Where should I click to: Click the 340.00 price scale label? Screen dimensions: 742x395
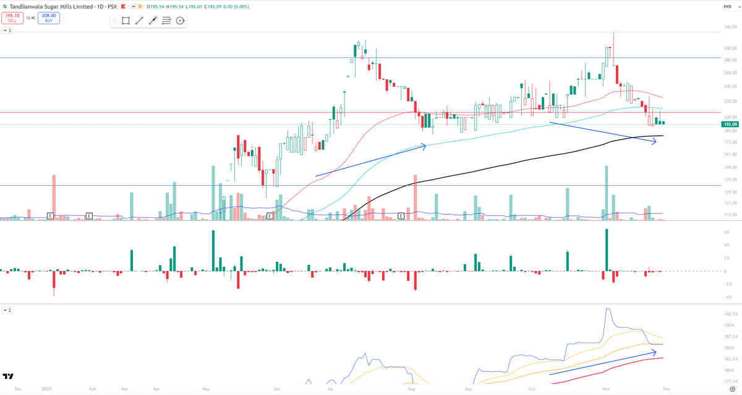click(x=729, y=27)
